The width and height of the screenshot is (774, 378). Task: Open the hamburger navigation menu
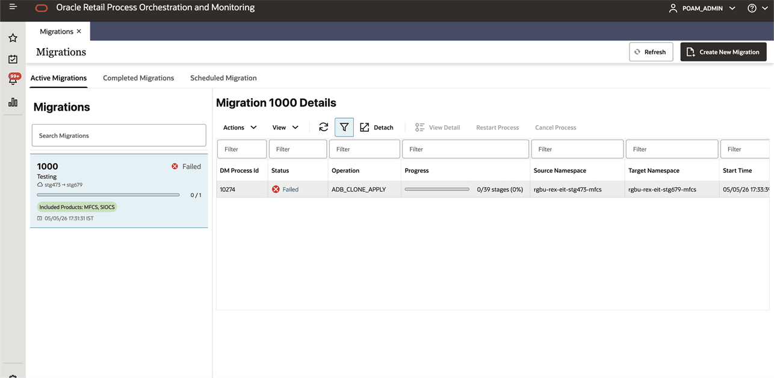pyautogui.click(x=13, y=7)
